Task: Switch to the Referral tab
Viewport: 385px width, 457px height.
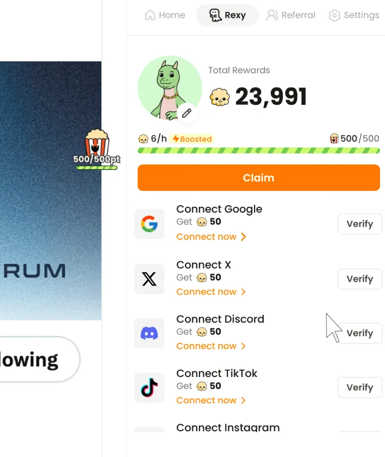Action: 291,15
